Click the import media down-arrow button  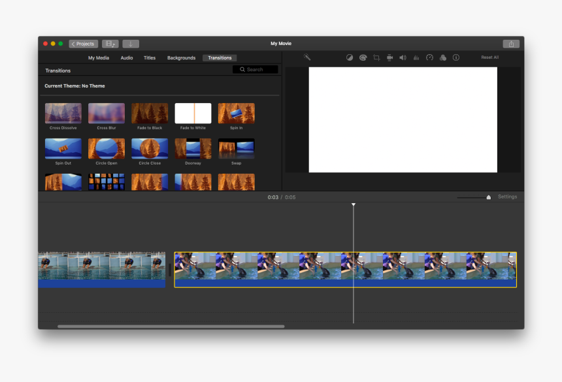pyautogui.click(x=131, y=44)
